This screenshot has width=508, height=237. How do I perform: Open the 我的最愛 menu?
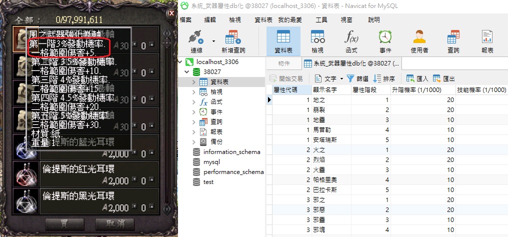[x=290, y=20]
